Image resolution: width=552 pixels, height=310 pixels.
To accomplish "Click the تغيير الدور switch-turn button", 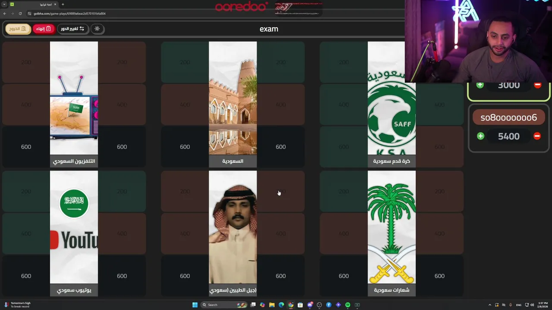I will coord(72,29).
